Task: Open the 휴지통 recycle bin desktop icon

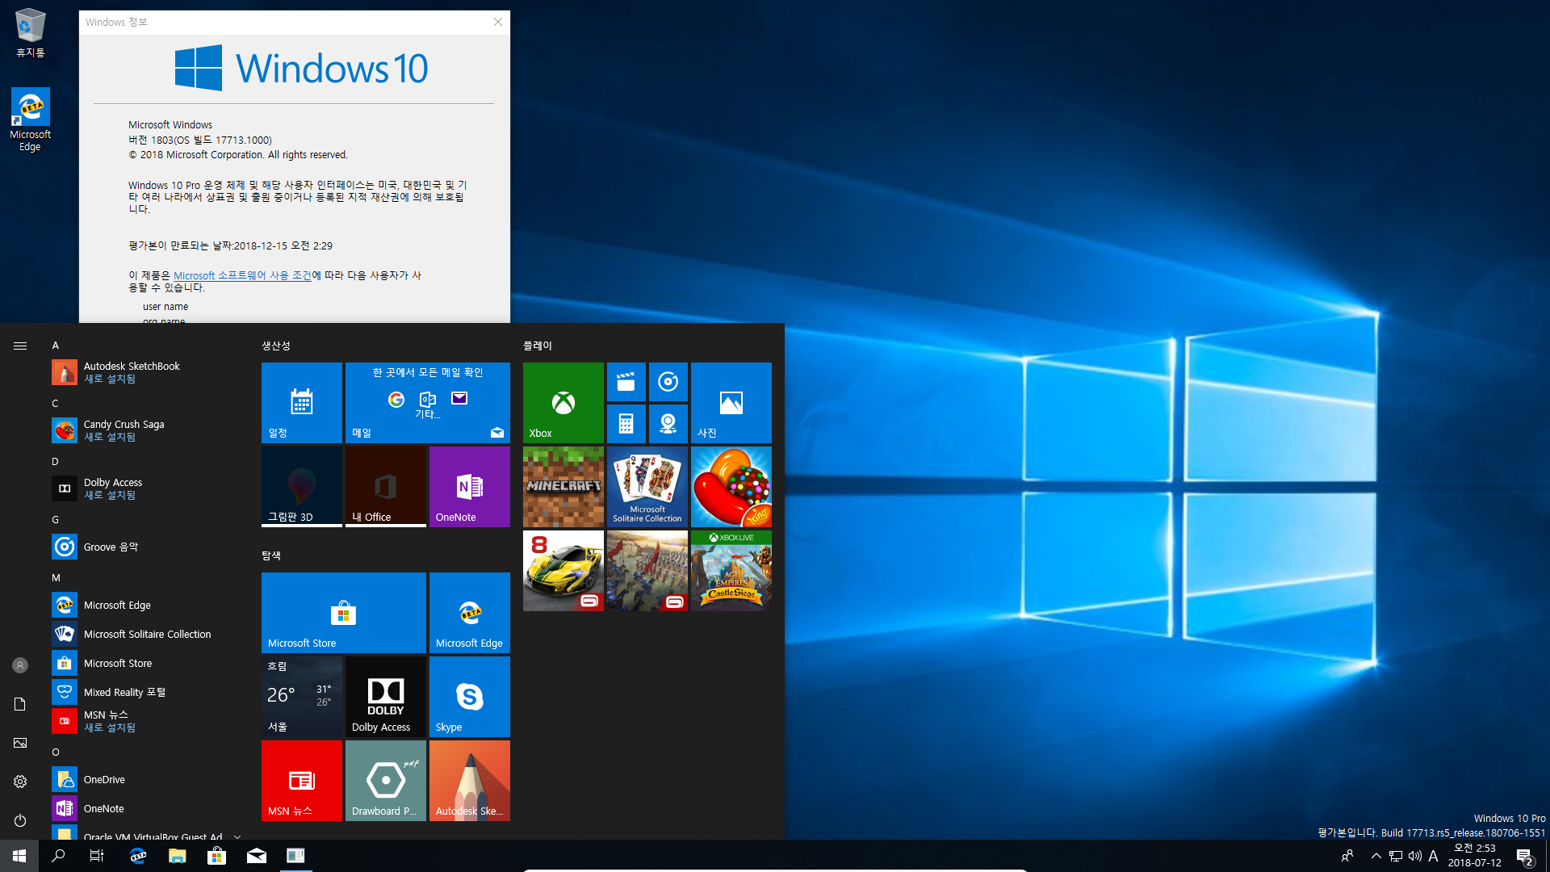Action: coord(31,32)
